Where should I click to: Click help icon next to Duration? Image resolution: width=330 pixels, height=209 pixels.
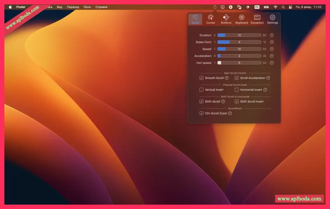[x=272, y=35]
